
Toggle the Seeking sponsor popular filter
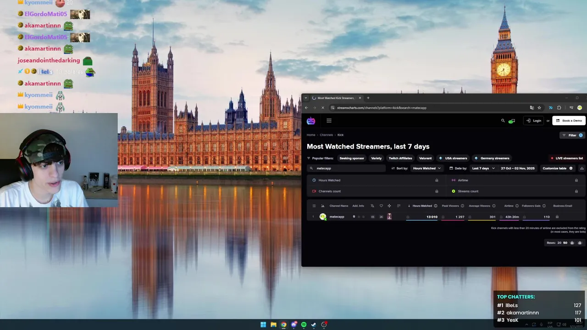[x=352, y=158]
